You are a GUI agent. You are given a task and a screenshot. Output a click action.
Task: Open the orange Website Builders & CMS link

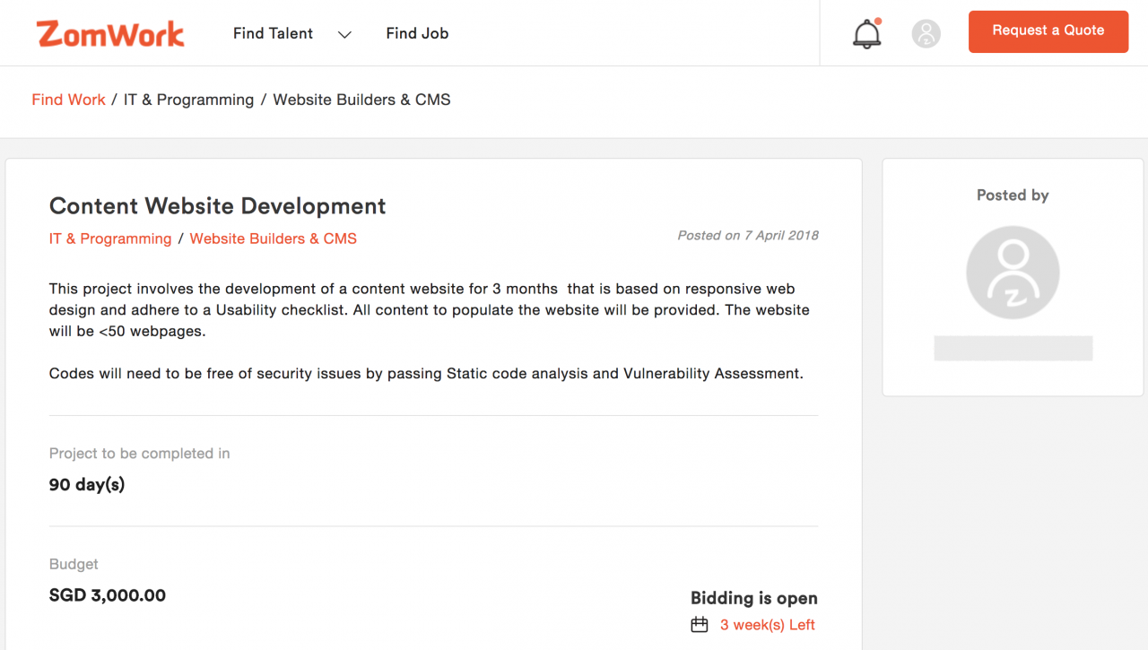[x=273, y=238]
